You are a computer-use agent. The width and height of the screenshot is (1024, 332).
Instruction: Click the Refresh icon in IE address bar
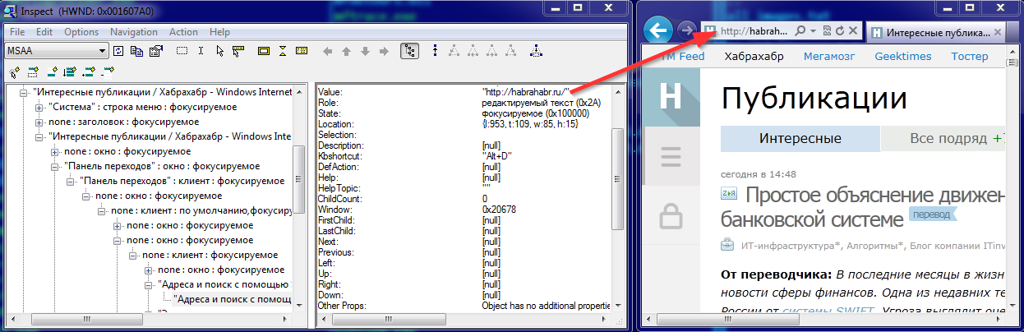[x=841, y=31]
